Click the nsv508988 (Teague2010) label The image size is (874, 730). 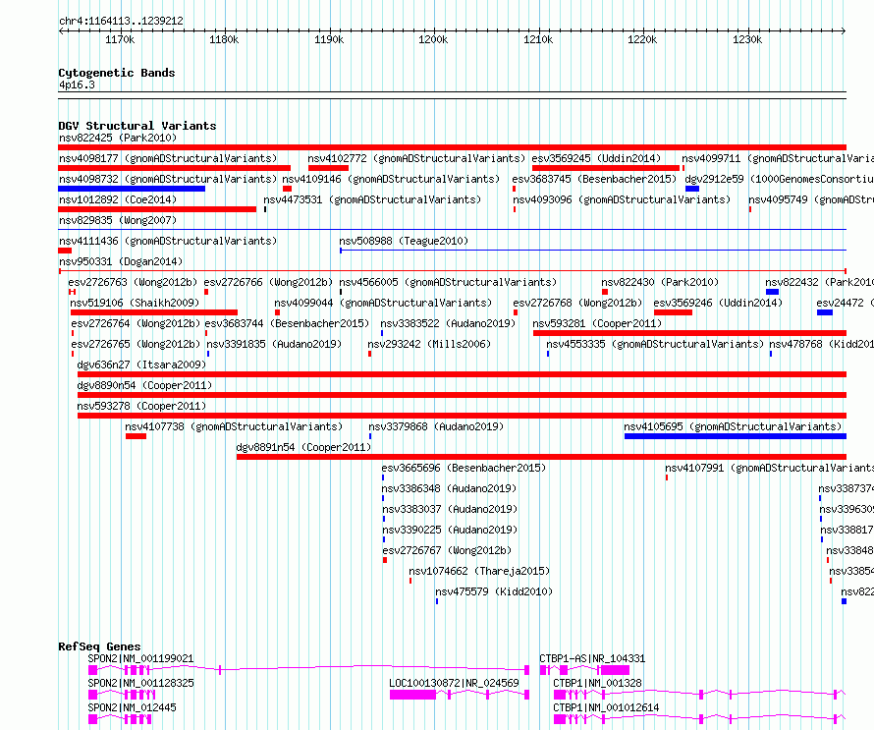tap(404, 241)
